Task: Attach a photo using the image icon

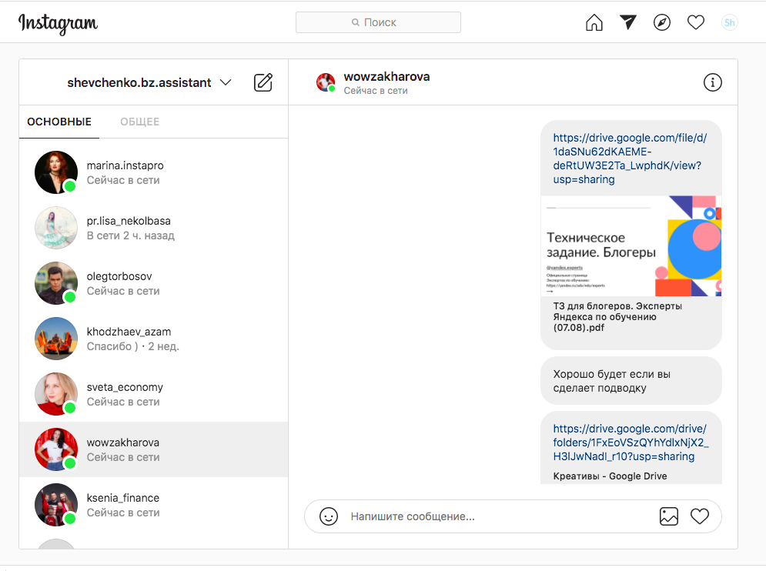Action: tap(669, 516)
